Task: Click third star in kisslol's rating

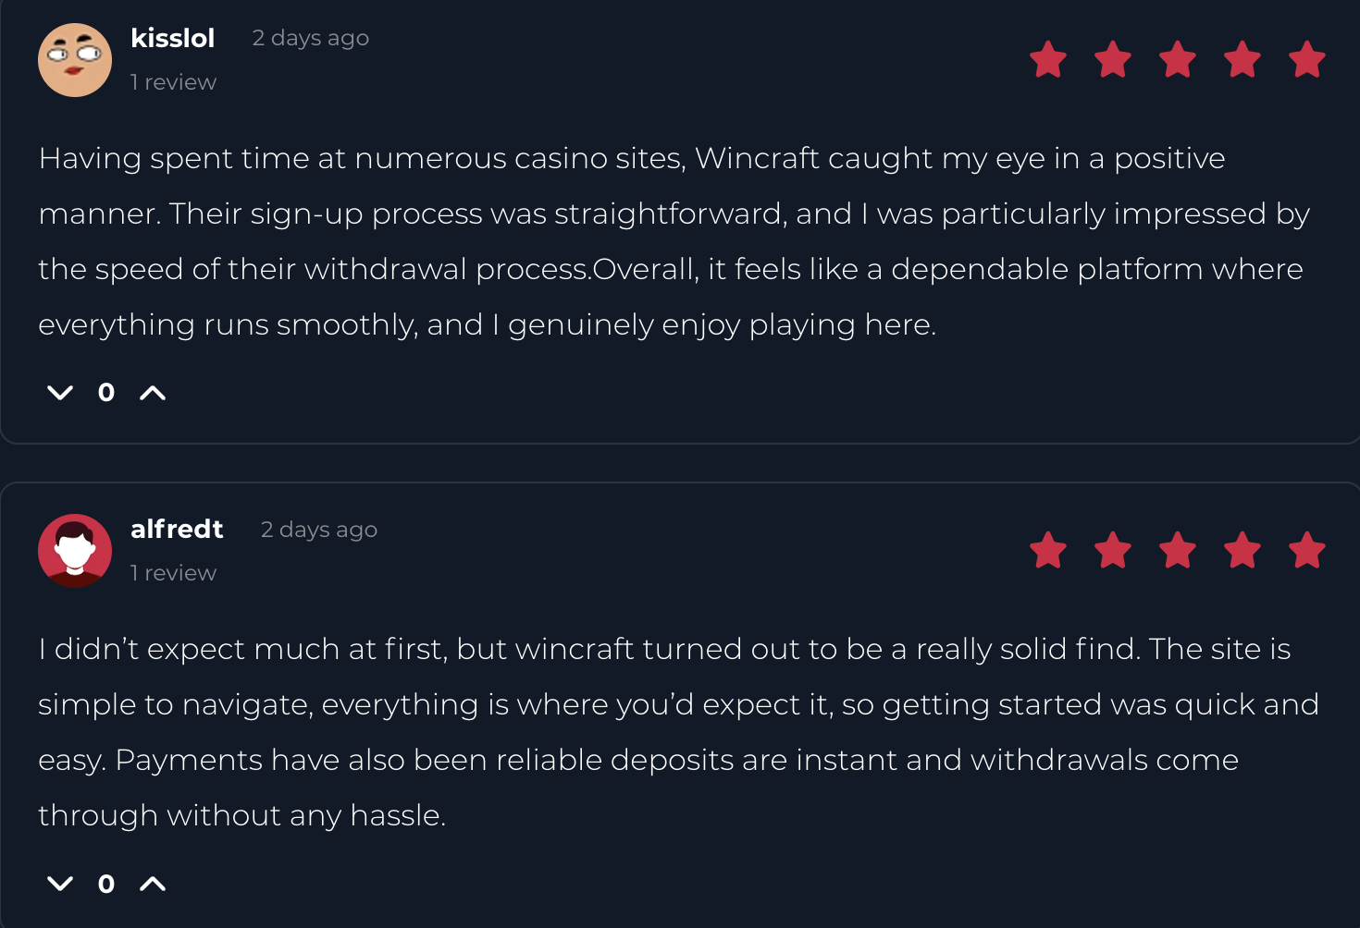Action: click(1178, 60)
